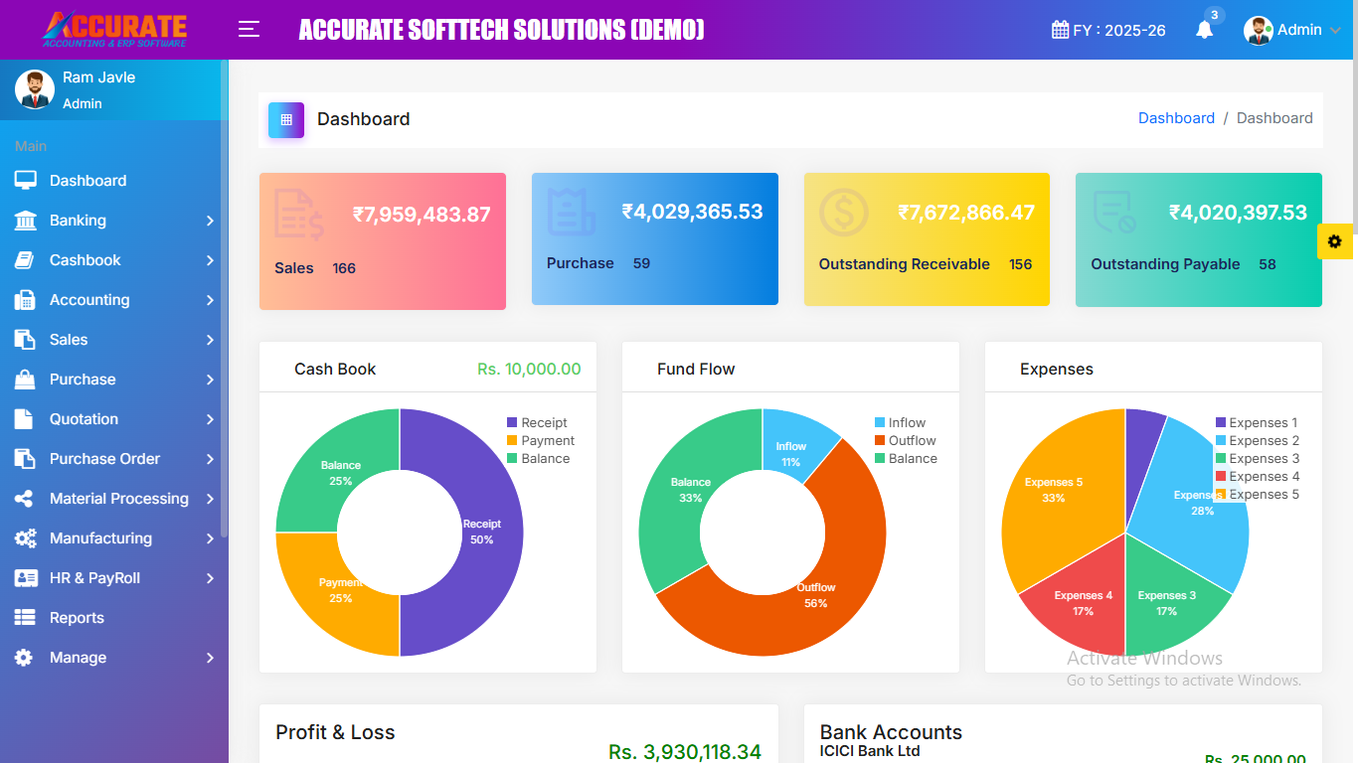The image size is (1358, 763).
Task: Expand the Sales submenu chevron
Action: tap(210, 340)
